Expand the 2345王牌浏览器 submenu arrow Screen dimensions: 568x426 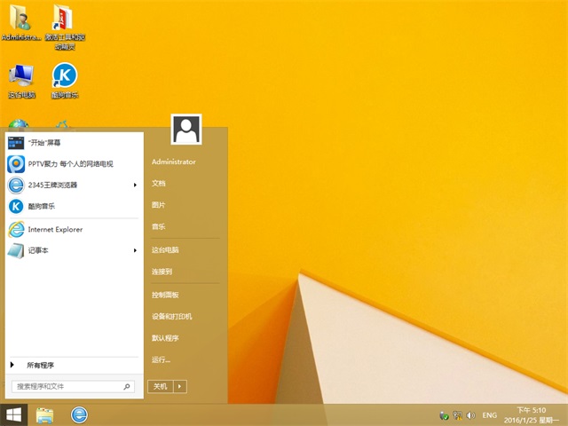[x=135, y=185]
